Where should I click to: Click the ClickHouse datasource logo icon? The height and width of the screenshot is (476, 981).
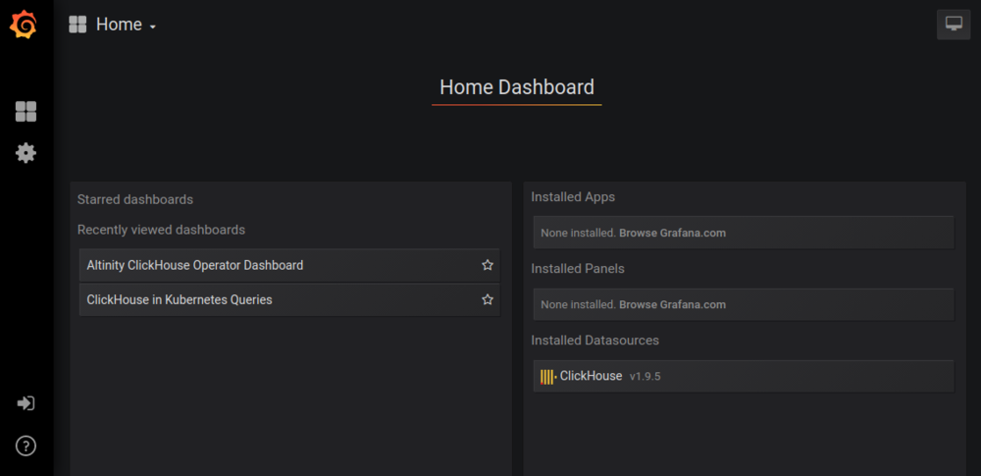pos(547,376)
